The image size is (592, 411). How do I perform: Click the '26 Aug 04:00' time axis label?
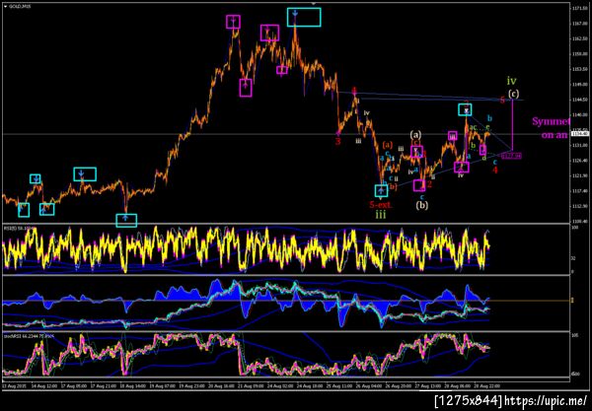(x=368, y=386)
